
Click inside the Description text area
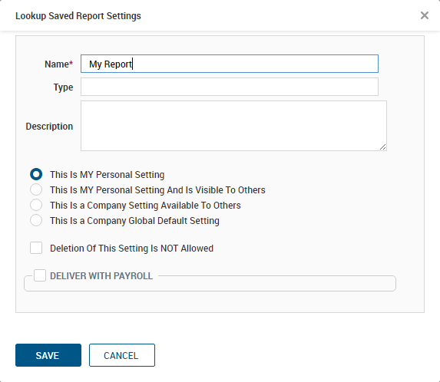tap(233, 126)
